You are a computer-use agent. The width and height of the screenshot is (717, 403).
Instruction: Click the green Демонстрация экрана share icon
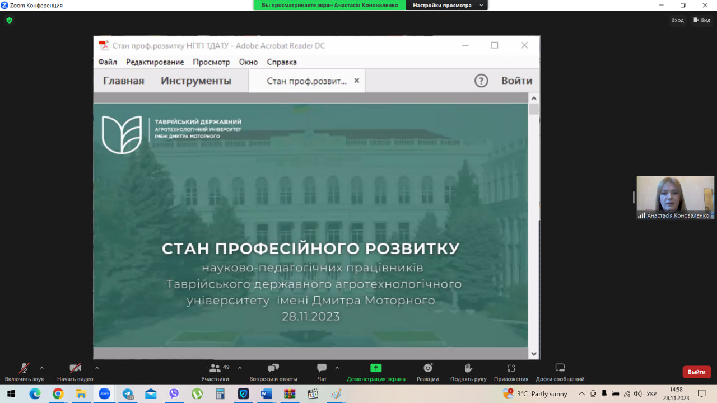coord(376,368)
